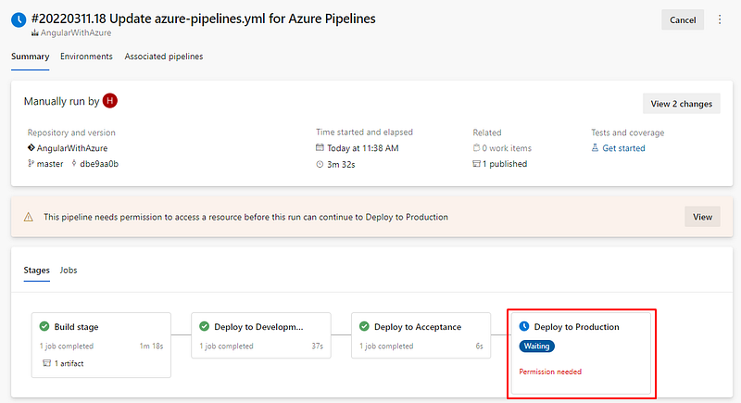Open the Associated pipelines tab
This screenshot has height=403, width=741.
(164, 57)
